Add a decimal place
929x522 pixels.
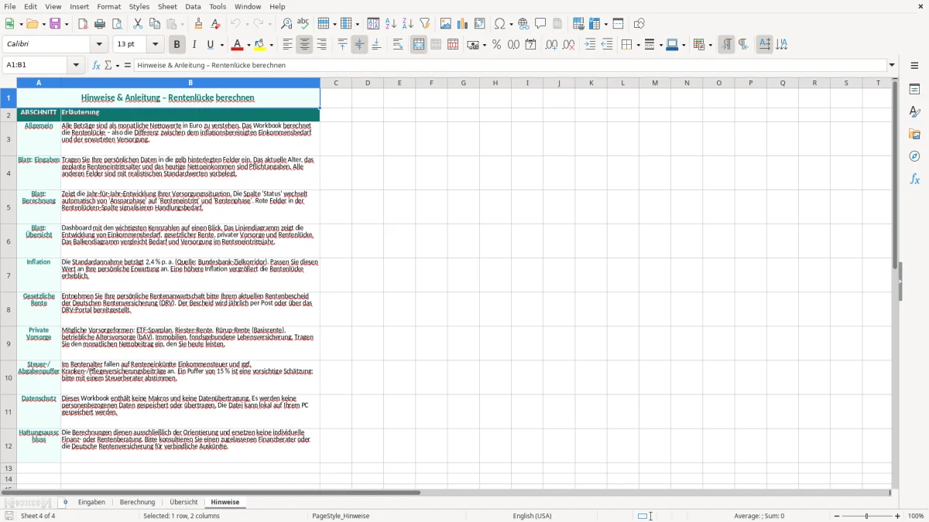click(551, 45)
